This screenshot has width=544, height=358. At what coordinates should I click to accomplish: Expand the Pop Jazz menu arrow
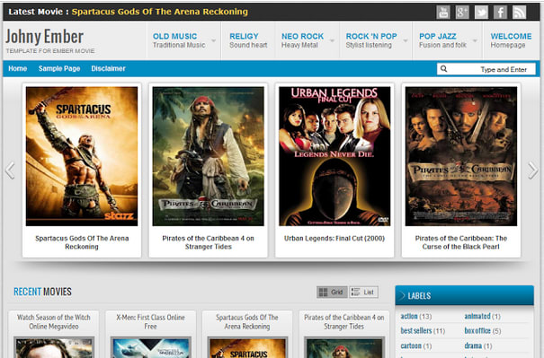point(476,41)
